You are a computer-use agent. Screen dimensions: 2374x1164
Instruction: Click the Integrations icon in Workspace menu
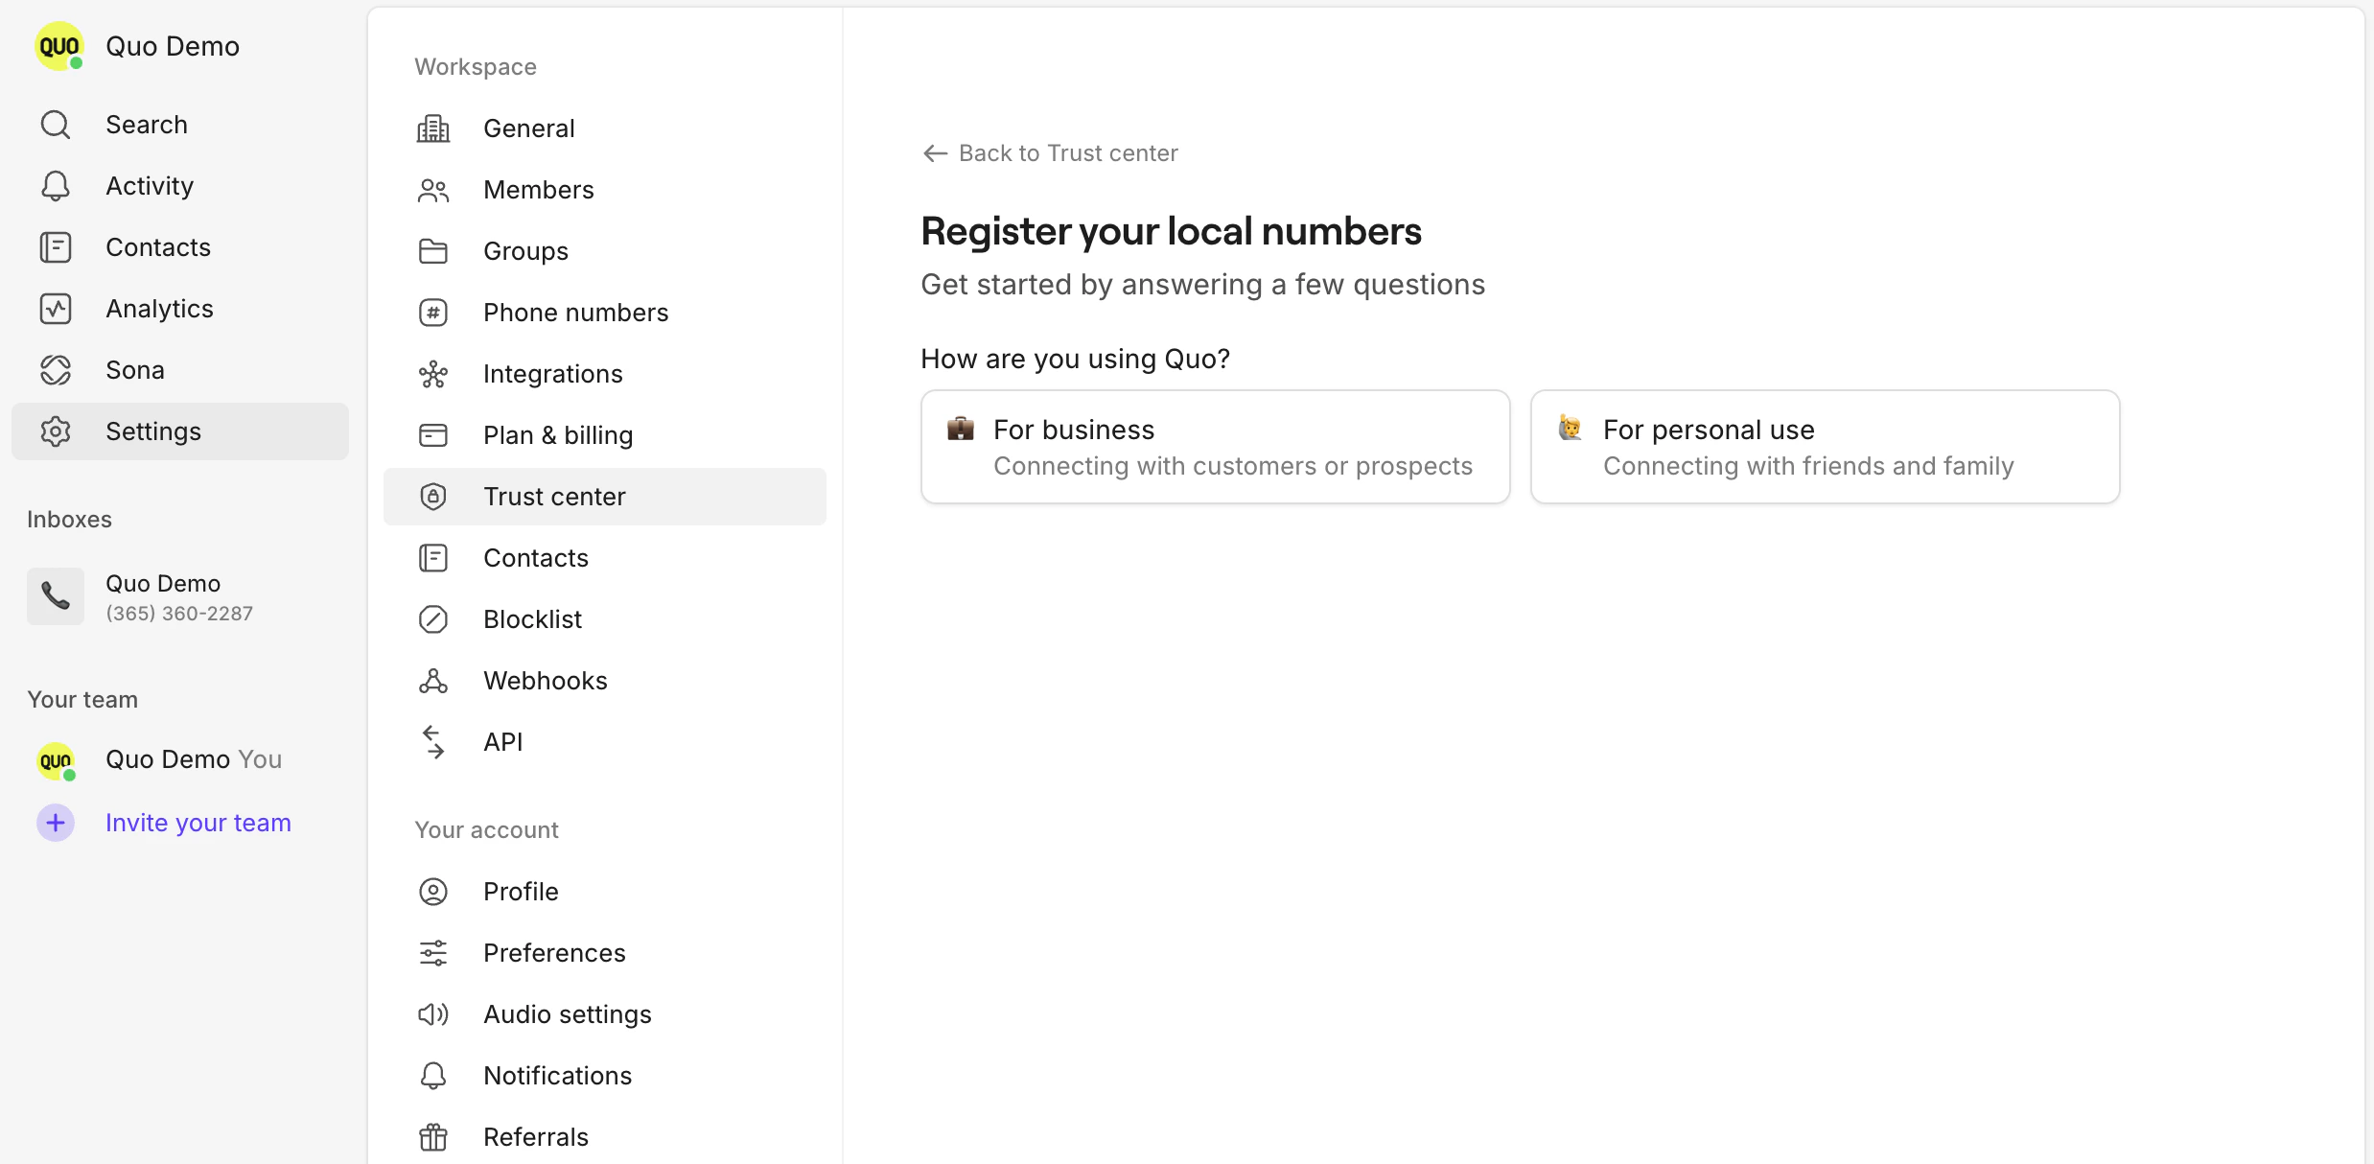click(x=433, y=373)
